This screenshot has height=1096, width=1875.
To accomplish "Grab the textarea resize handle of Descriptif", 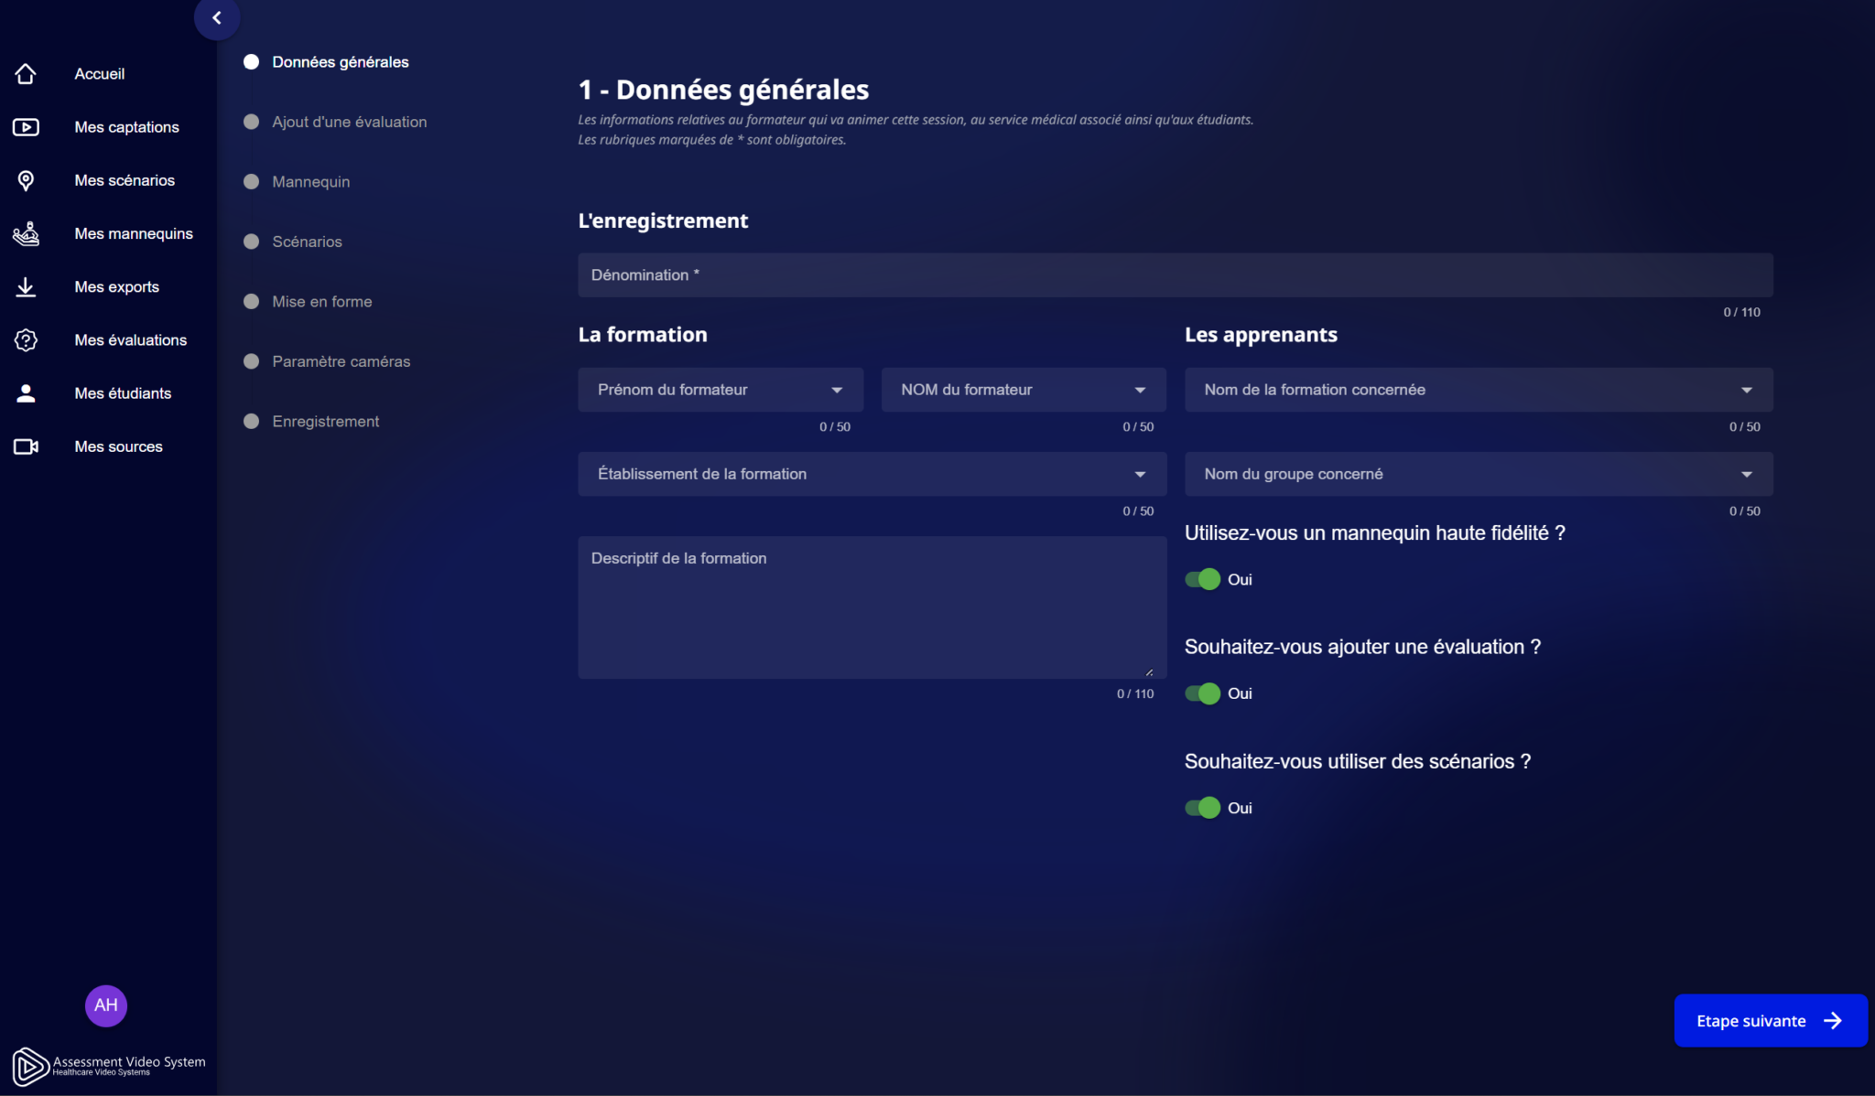I will click(1149, 672).
